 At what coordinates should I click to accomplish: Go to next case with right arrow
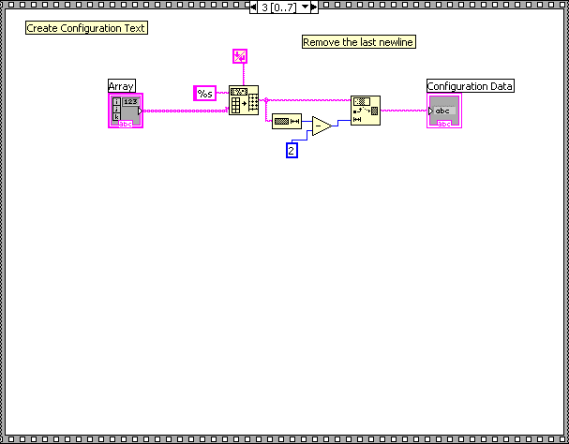(x=313, y=7)
